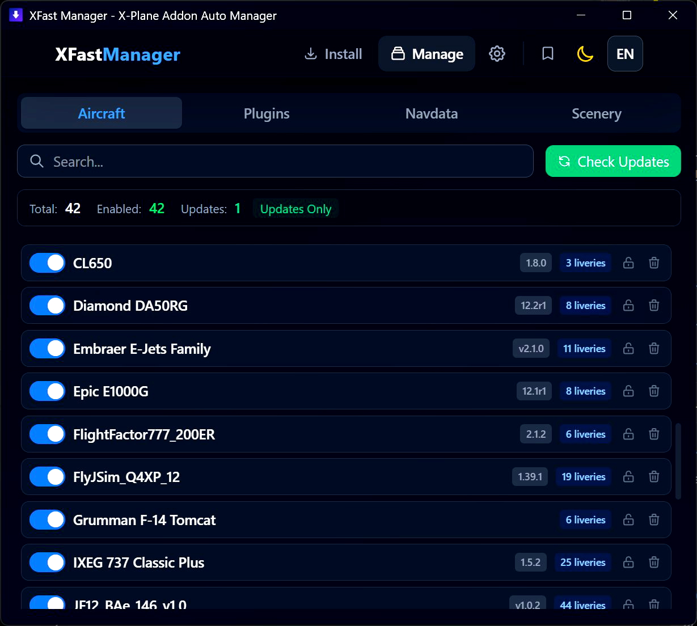The image size is (697, 626).
Task: Lock Embraer E-Jets Family entry
Action: coord(628,349)
